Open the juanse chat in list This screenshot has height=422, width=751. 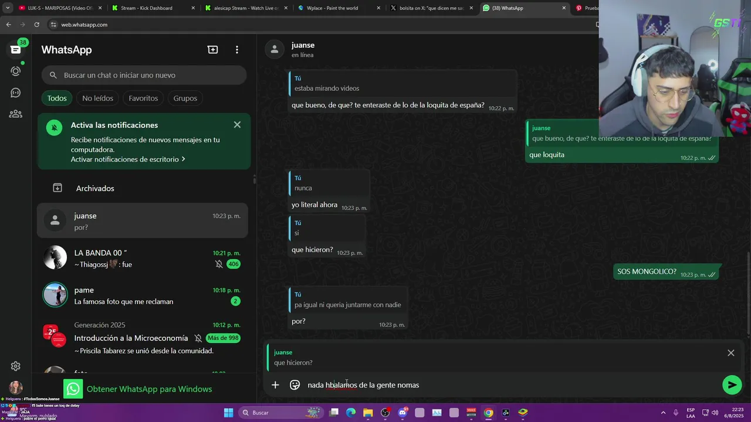(143, 221)
